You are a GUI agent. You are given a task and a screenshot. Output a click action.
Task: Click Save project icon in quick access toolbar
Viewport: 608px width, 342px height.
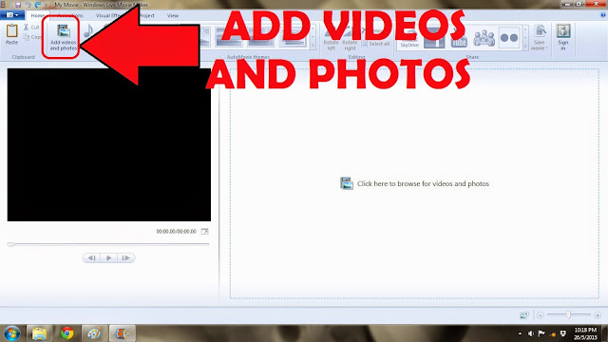coord(18,5)
